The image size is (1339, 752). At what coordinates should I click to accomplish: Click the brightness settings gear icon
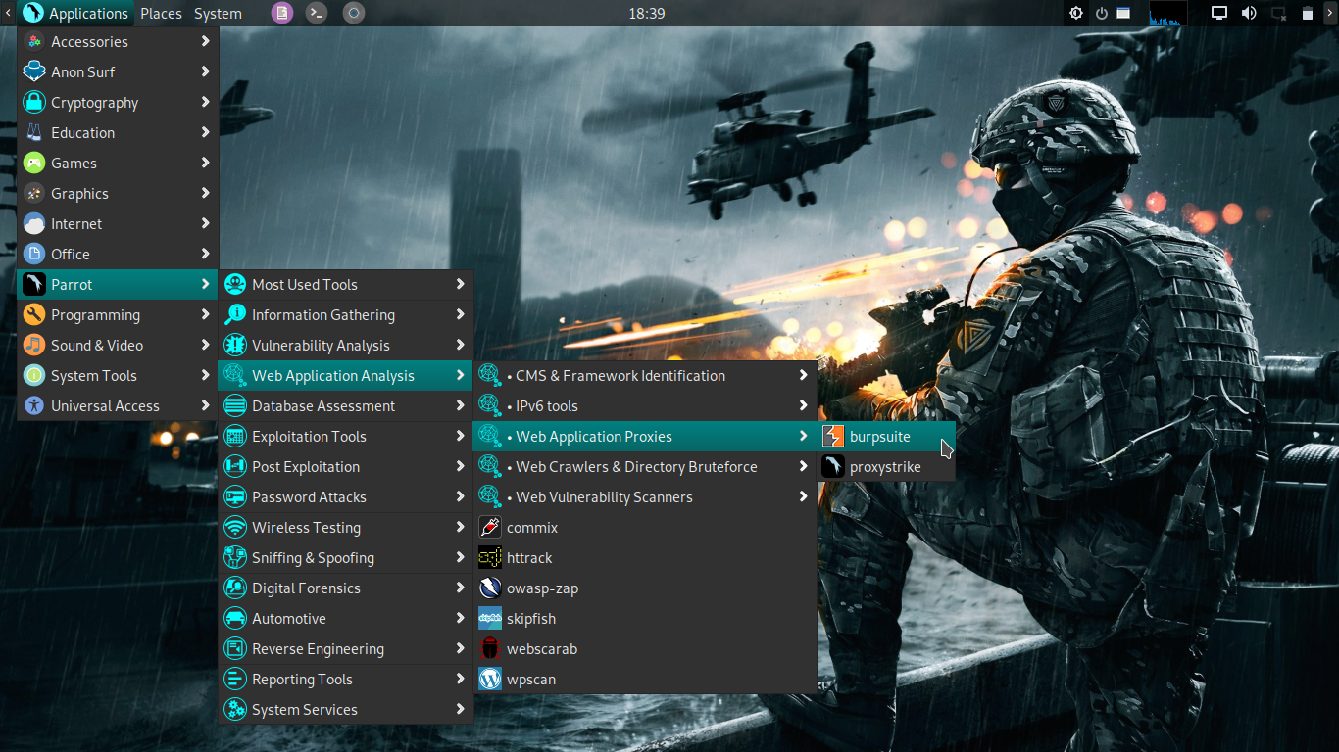click(1075, 13)
